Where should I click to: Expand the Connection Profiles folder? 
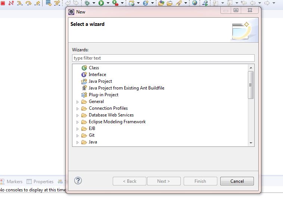tap(77, 109)
